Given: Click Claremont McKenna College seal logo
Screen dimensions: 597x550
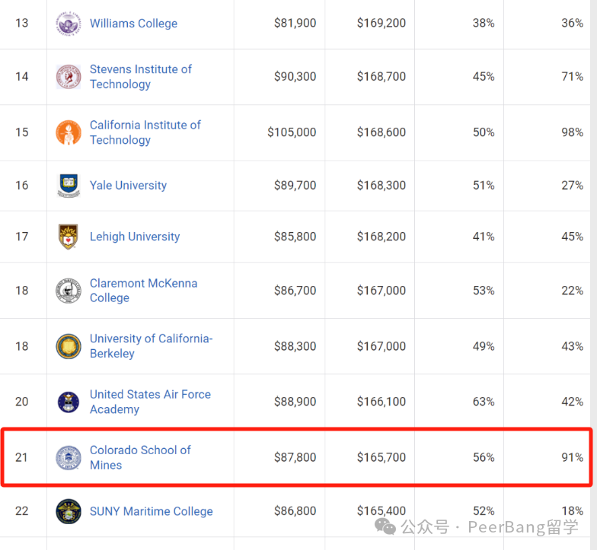Looking at the screenshot, I should [69, 291].
